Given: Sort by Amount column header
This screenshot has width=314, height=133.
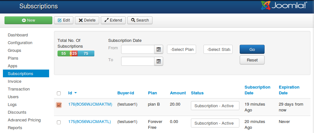Looking at the screenshot, I should point(178,93).
